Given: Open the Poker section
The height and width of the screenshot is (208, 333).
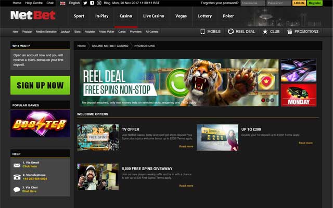Looking at the screenshot, I should 228,16.
